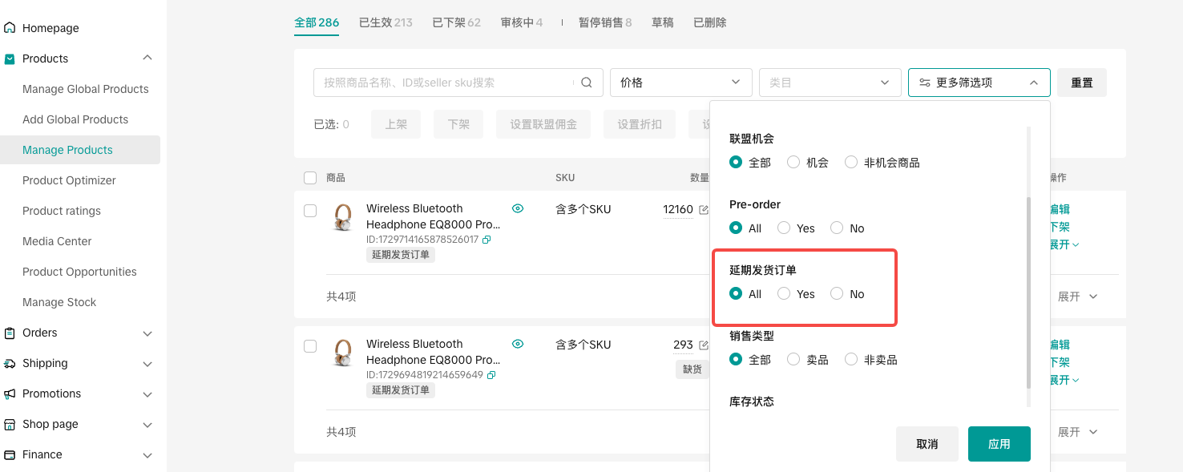Click the search magnifier icon
The width and height of the screenshot is (1183, 472).
[x=586, y=83]
